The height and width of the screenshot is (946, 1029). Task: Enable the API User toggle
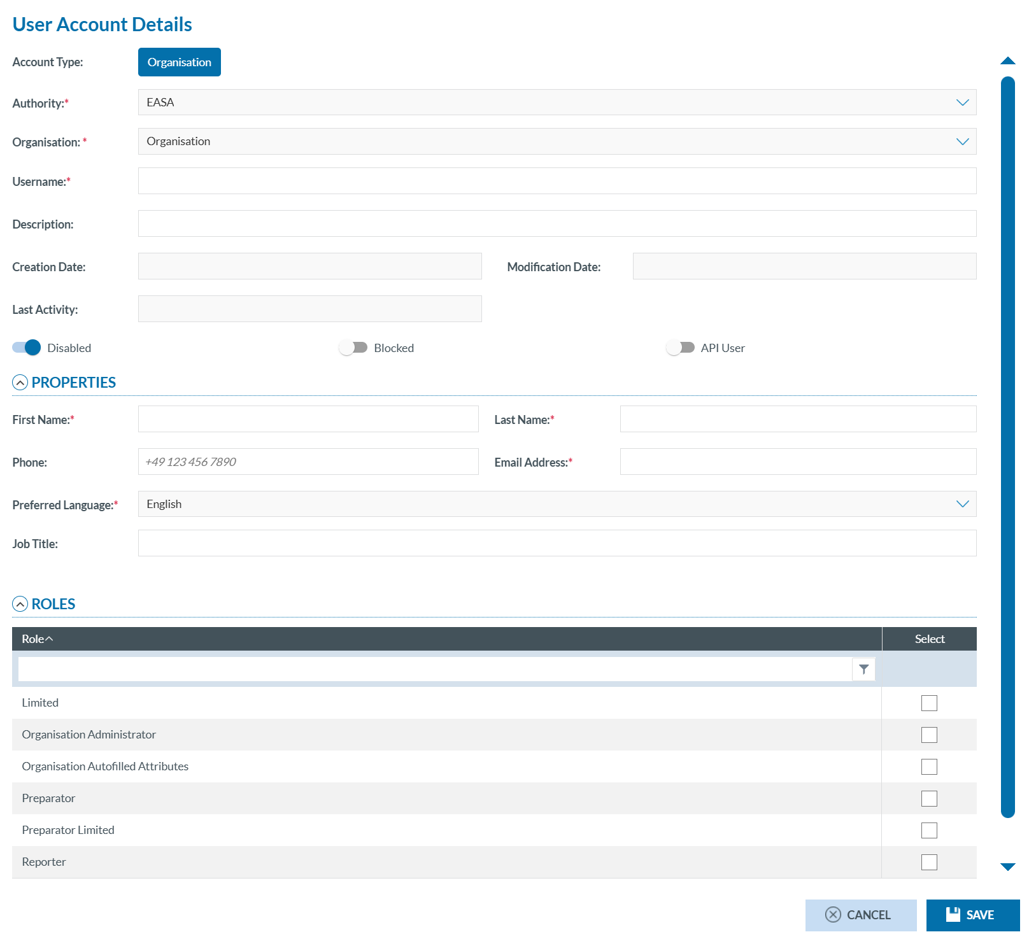click(680, 348)
